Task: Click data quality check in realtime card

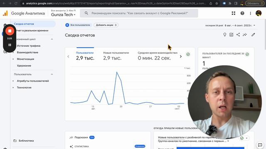Action: click(247, 54)
